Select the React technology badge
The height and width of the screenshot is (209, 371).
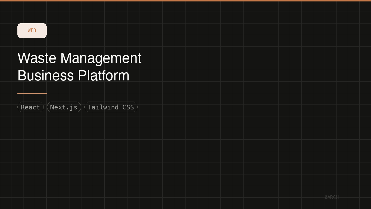(x=30, y=107)
